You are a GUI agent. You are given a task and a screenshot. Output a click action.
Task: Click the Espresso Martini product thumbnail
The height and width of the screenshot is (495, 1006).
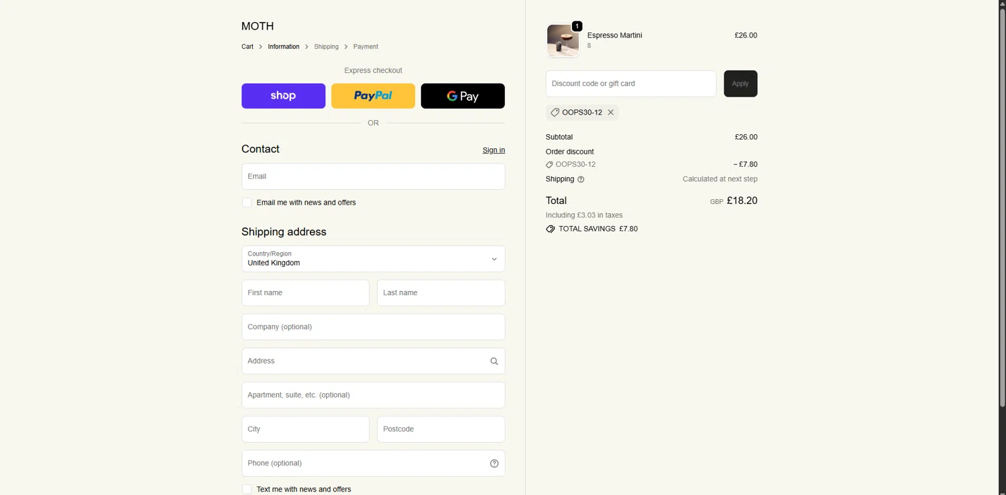coord(563,40)
